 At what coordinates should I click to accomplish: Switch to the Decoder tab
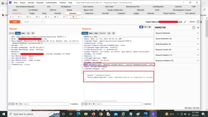[105, 13]
